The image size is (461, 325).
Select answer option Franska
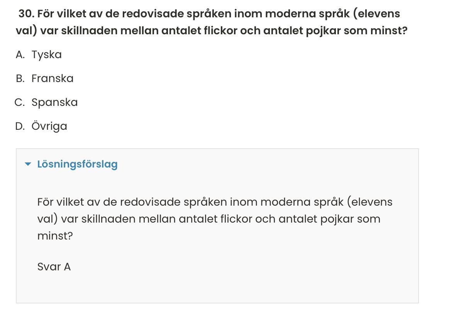click(52, 79)
